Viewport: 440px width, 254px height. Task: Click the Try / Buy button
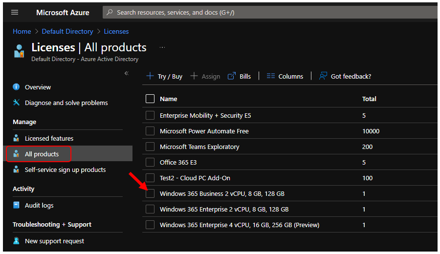[x=164, y=76]
